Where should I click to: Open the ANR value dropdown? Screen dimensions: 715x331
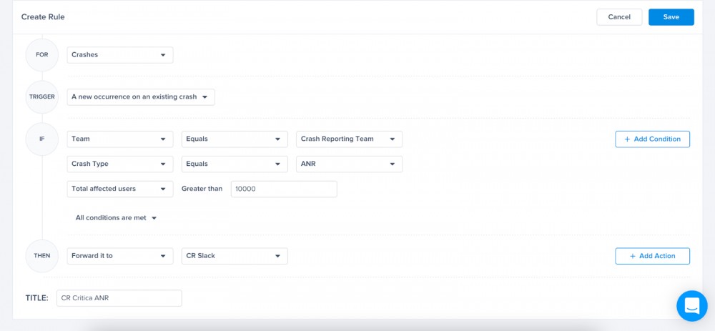click(x=350, y=164)
